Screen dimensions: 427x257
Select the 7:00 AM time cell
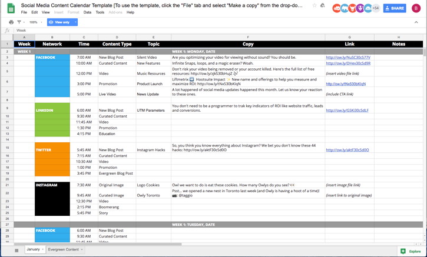[x=84, y=58]
